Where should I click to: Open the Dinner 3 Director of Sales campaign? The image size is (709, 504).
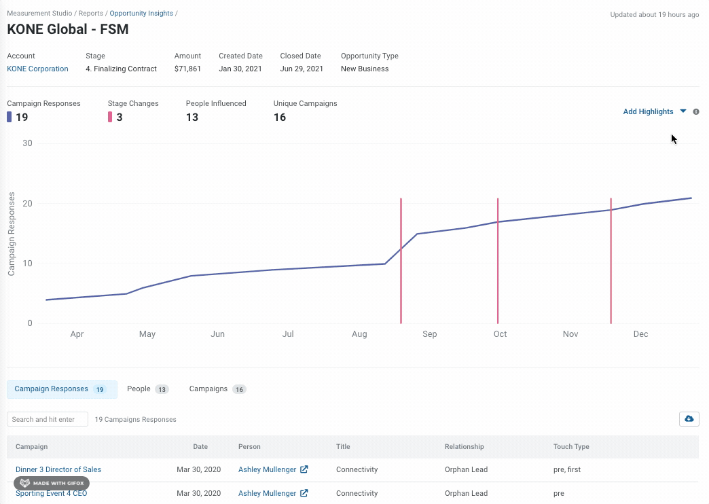(x=58, y=469)
